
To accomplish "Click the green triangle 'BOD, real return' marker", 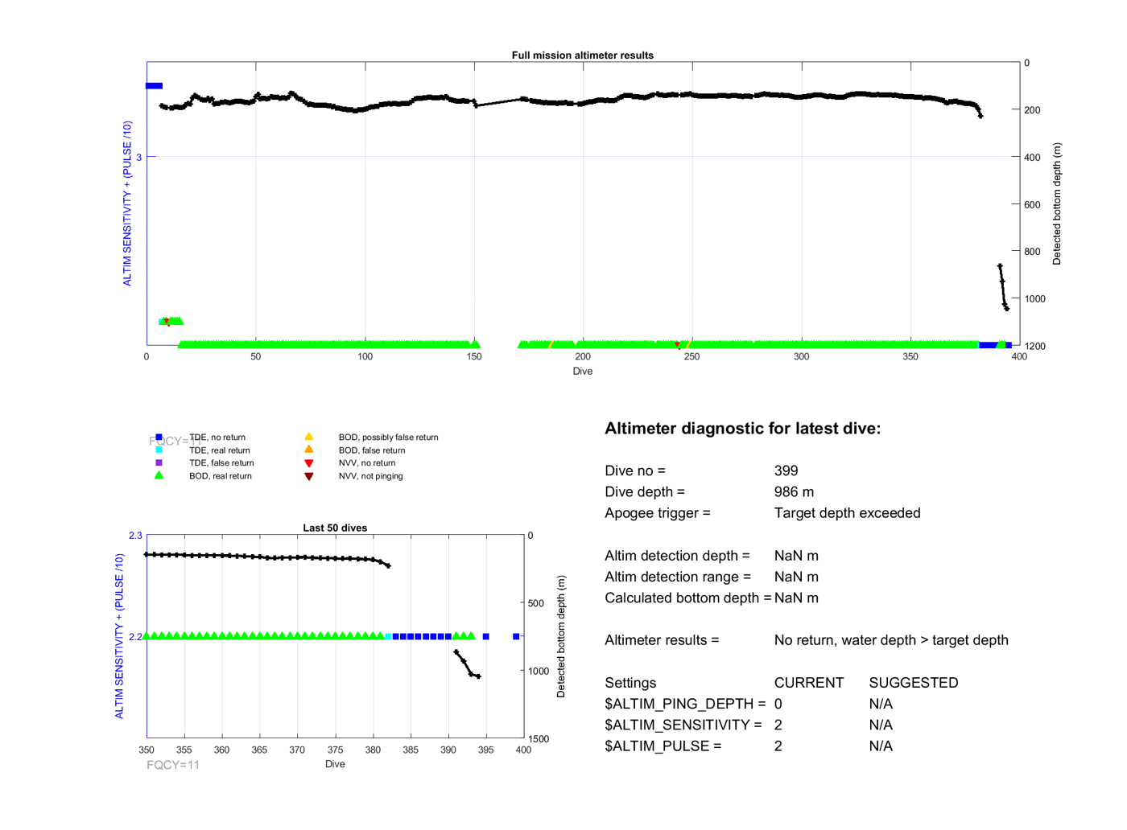I will (159, 475).
